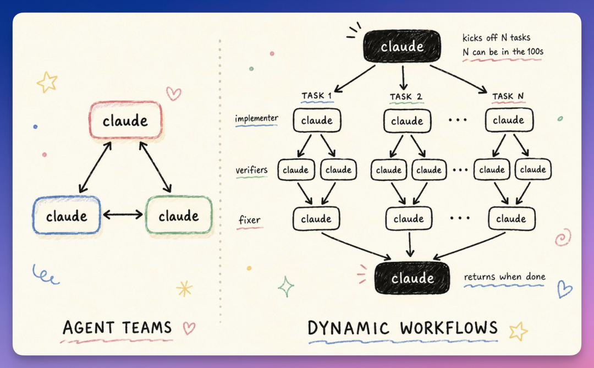Click the black claude box beside 'kicks off N tasks'
Screen dimensions: 594x368
point(402,46)
